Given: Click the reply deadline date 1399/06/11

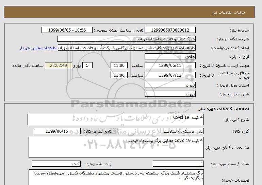Looking at the screenshot, I should [170, 65].
